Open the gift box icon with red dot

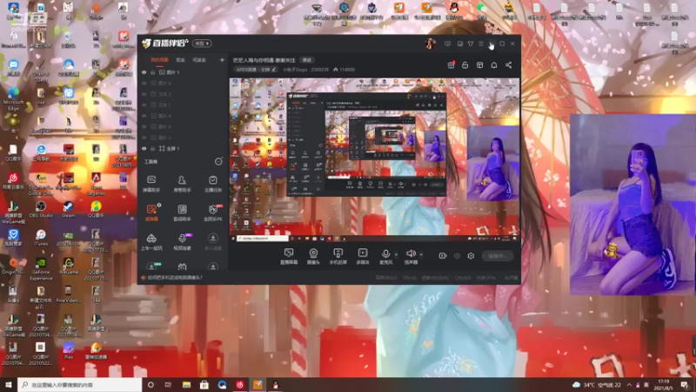click(x=451, y=65)
